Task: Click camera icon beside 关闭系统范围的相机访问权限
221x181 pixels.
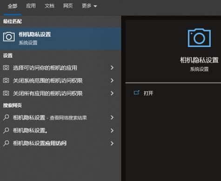Action: point(6,80)
